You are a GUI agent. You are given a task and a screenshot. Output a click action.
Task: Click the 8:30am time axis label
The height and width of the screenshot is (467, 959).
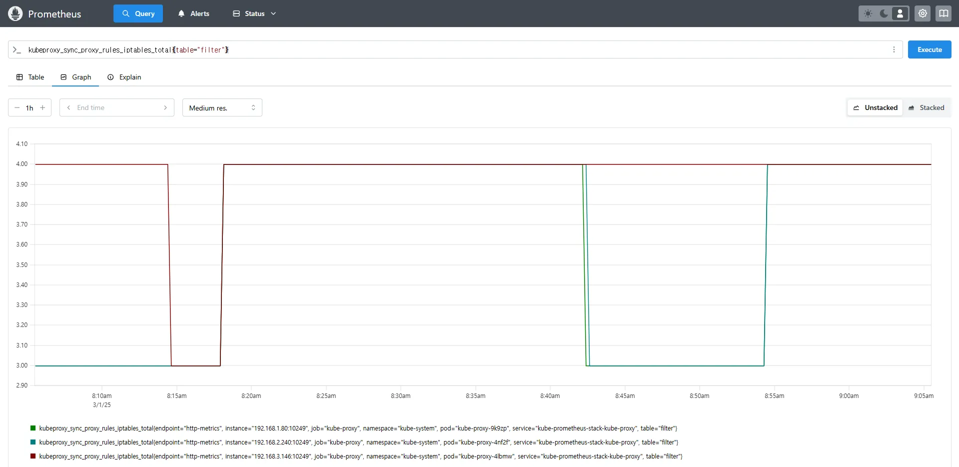(x=401, y=396)
